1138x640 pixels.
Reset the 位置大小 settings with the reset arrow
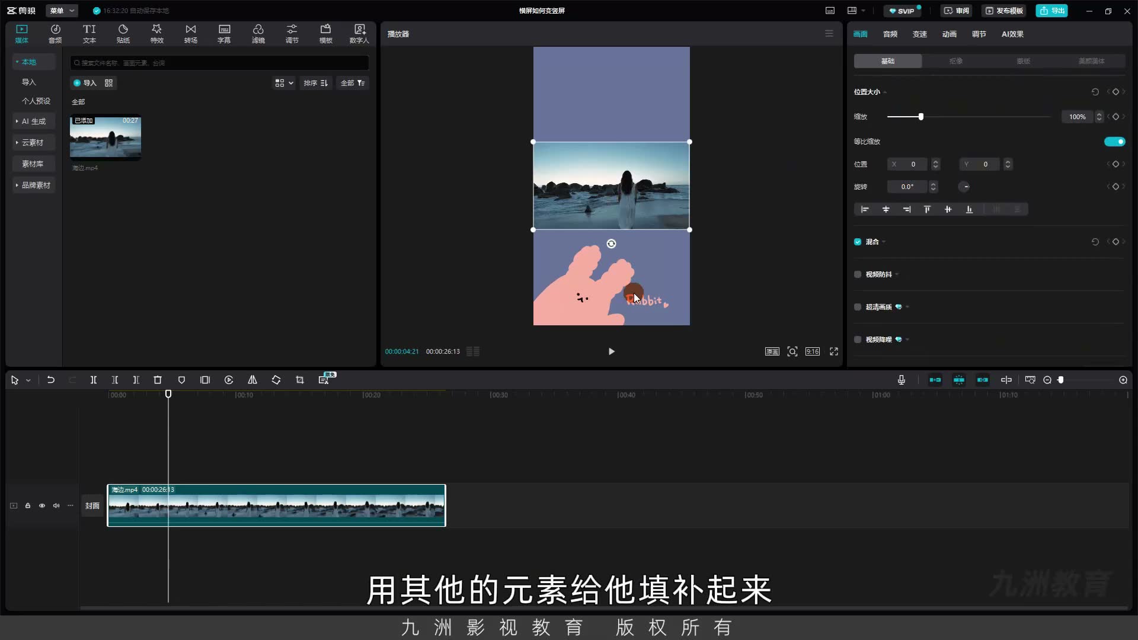pyautogui.click(x=1095, y=92)
